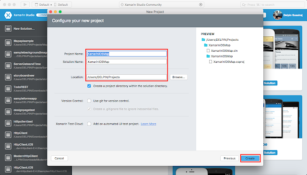Focus the Project Name field
The width and height of the screenshot is (307, 175).
127,54
